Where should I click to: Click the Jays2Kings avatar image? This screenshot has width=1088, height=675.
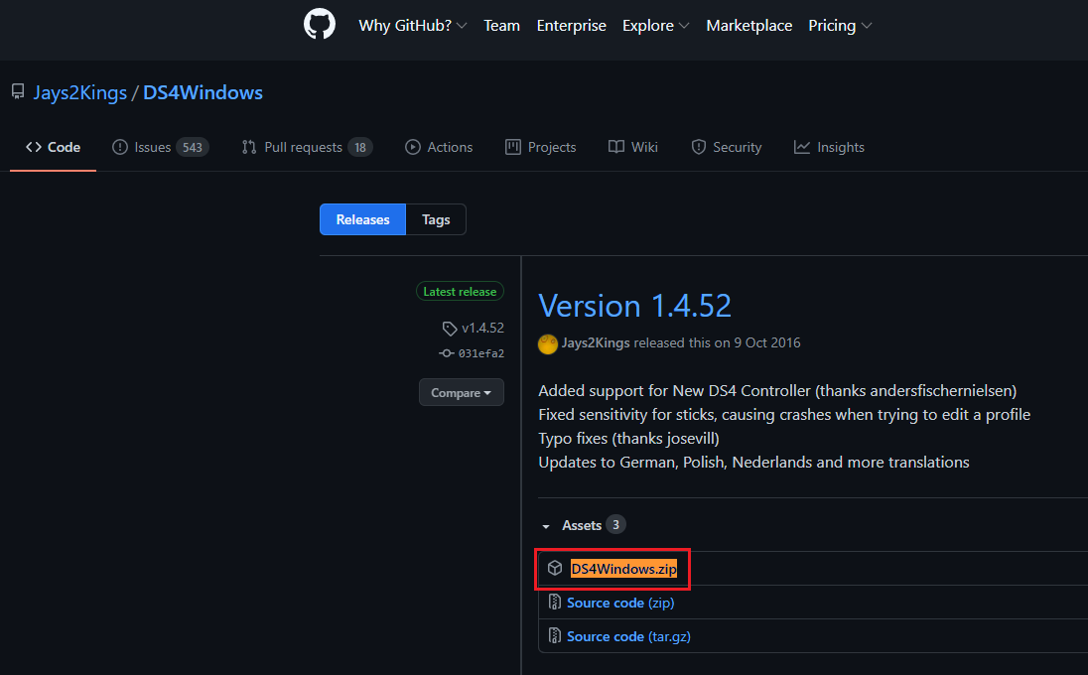click(x=547, y=344)
